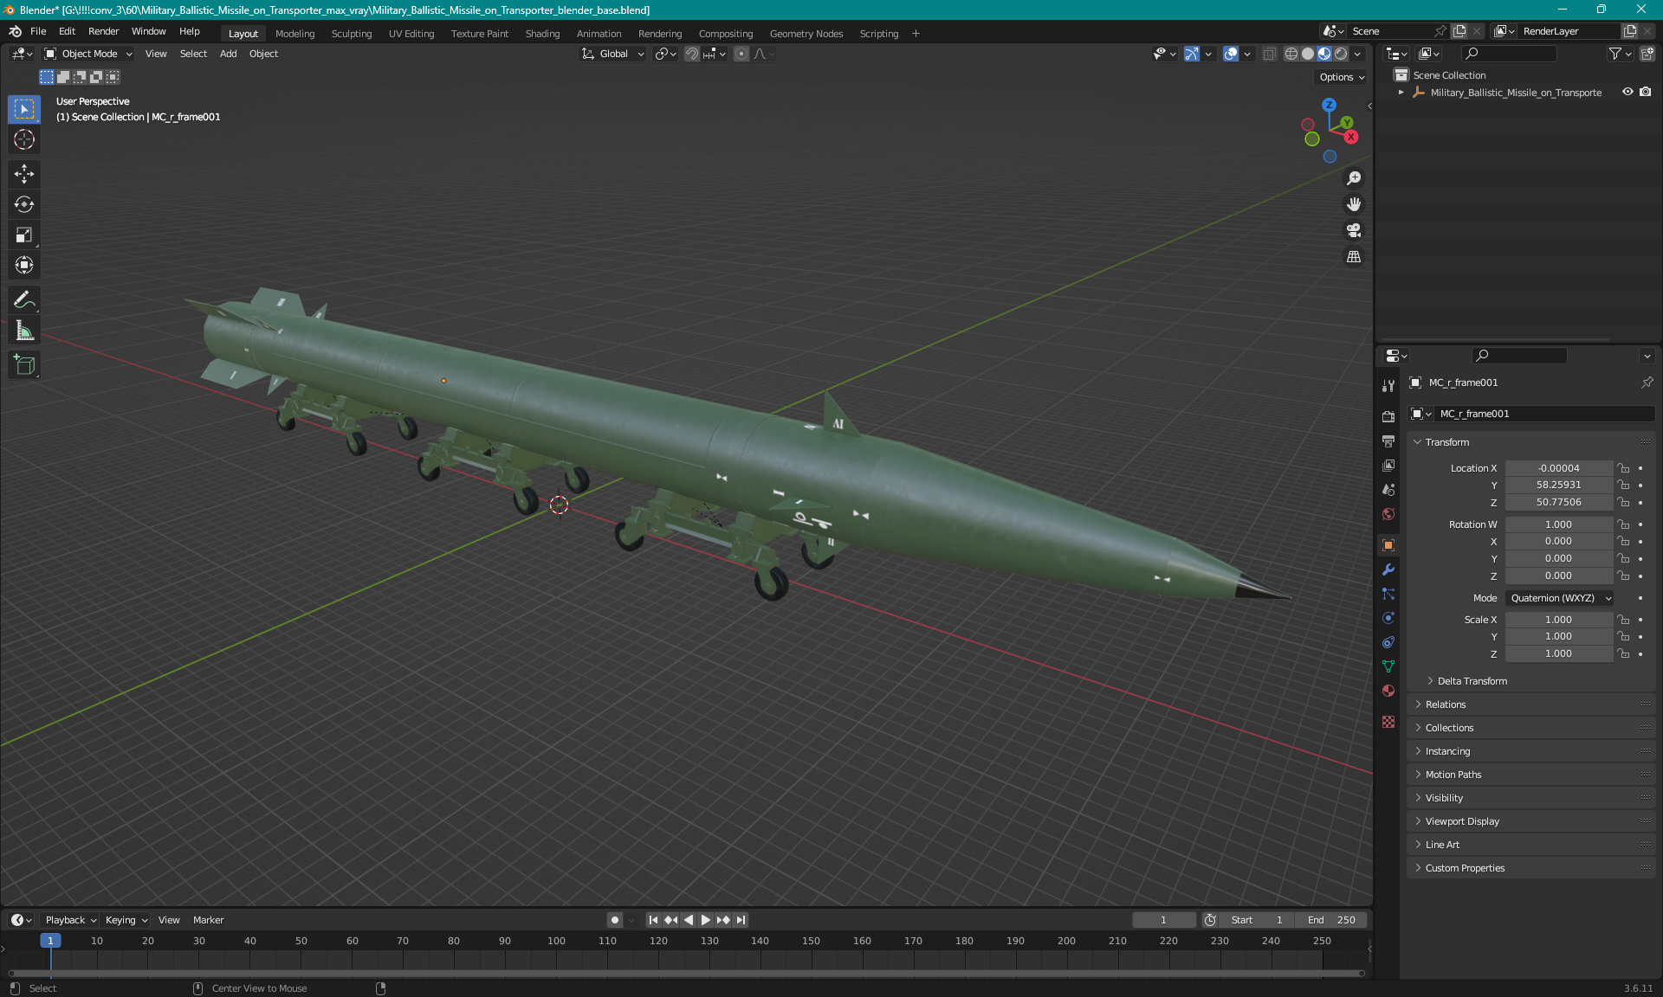Switch orthographic/perspective grid icon
Screen dimensions: 1663x997
tap(1353, 257)
